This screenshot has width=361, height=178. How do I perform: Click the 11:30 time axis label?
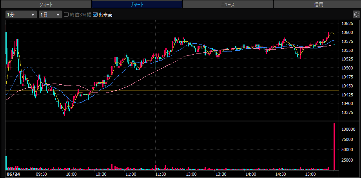tap(161, 174)
